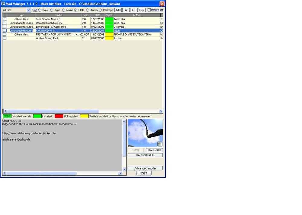Select the Realistic Moon Mod V2 name
The width and height of the screenshot is (302, 215).
click(59, 23)
